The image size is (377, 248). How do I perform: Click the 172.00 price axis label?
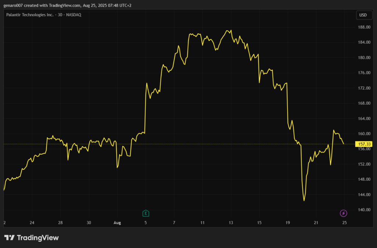coord(364,88)
